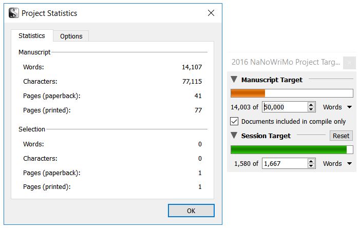Increase the manuscript target of 50,000

click(311, 105)
